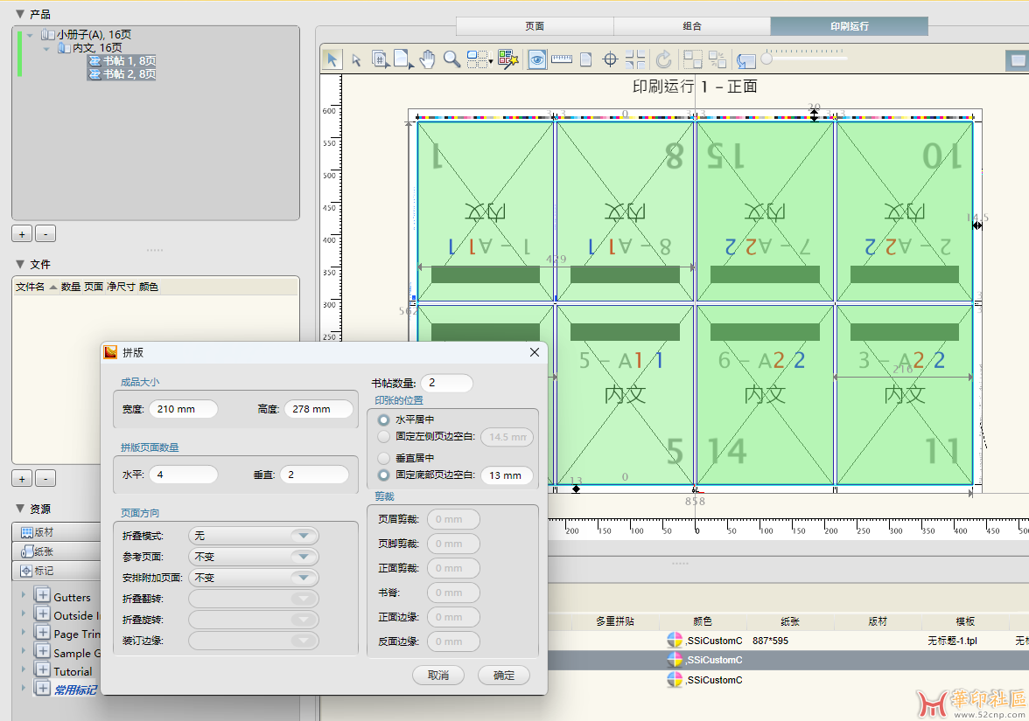Click the 垂直 page count field
This screenshot has height=721, width=1029.
314,475
